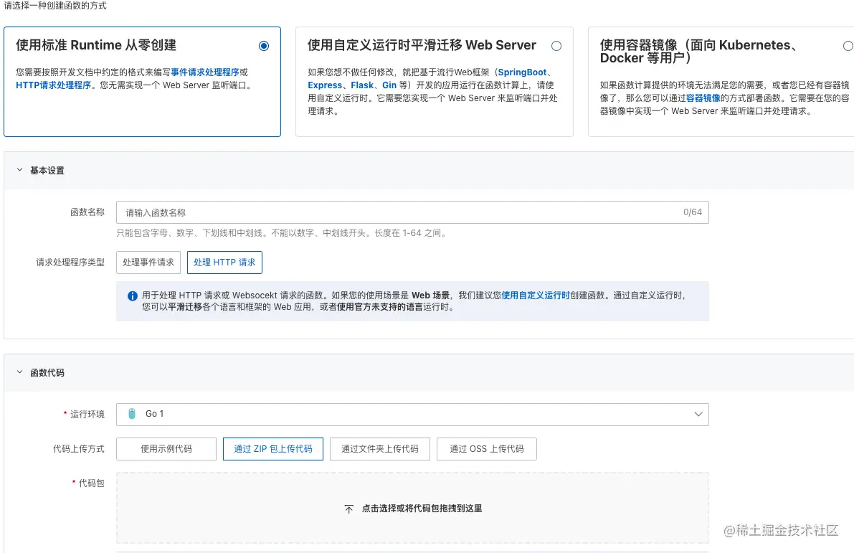
Task: Select the standard Runtime from scratch radio button
Action: [264, 46]
